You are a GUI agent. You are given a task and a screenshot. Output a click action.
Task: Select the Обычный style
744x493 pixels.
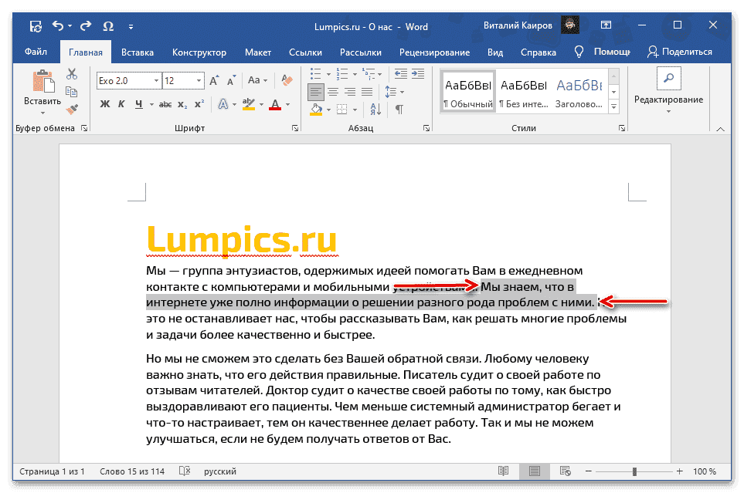[467, 89]
